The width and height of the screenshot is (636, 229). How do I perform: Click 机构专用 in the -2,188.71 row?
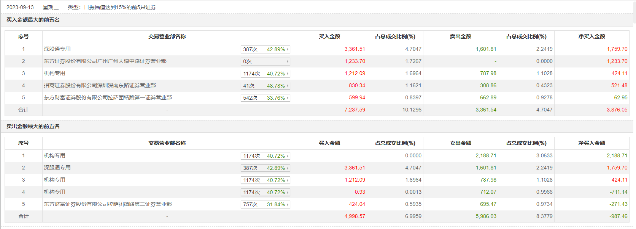coord(54,155)
